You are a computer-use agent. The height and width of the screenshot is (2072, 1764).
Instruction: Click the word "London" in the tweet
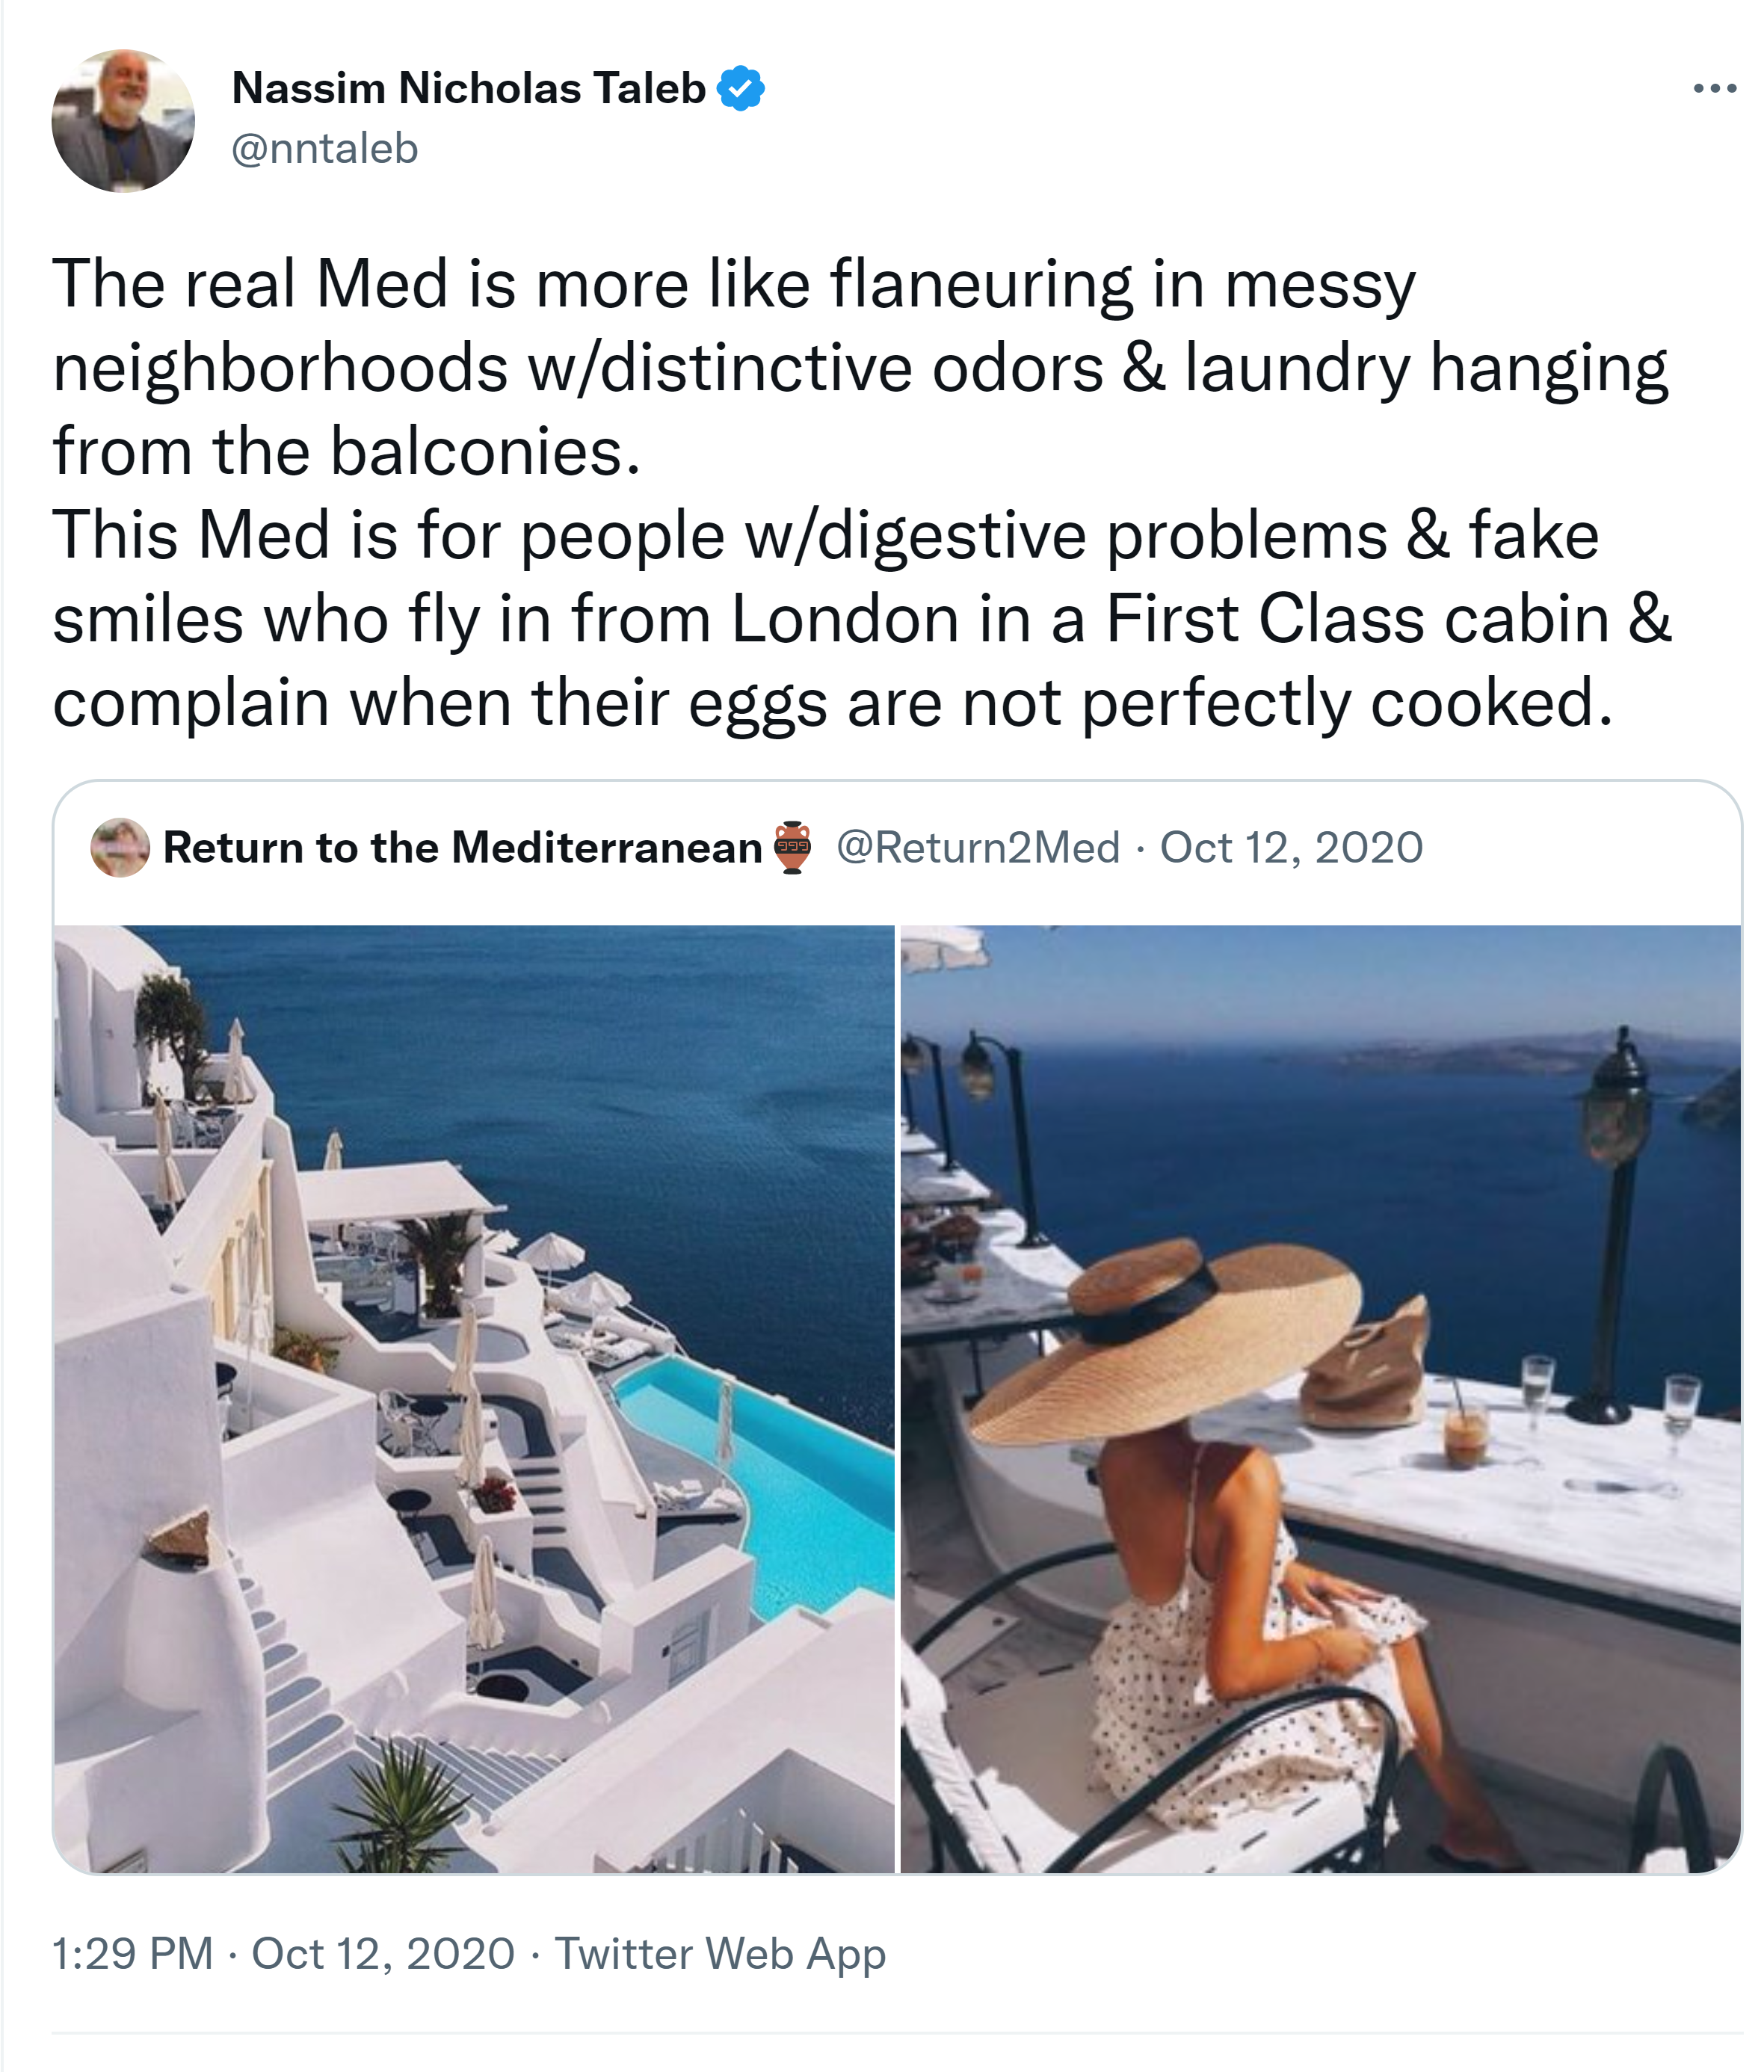(845, 620)
